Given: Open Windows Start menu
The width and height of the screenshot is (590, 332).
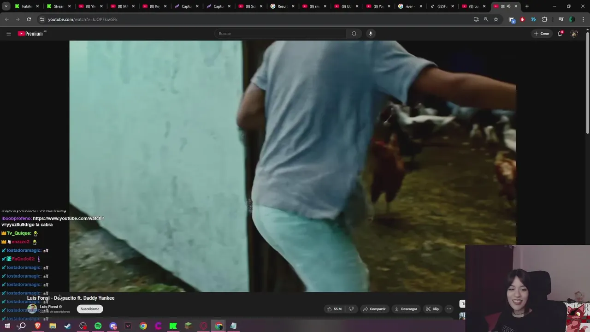Looking at the screenshot, I should (7, 326).
